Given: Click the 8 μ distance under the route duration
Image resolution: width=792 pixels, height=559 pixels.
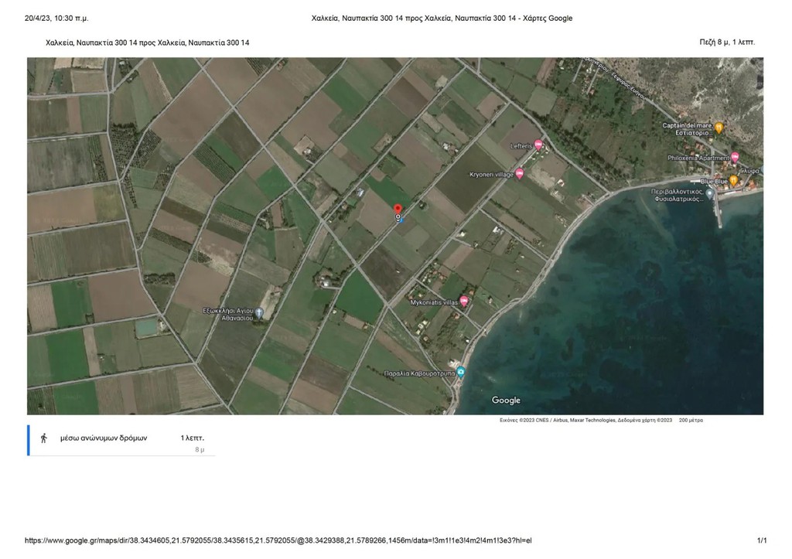Looking at the screenshot, I should [200, 449].
